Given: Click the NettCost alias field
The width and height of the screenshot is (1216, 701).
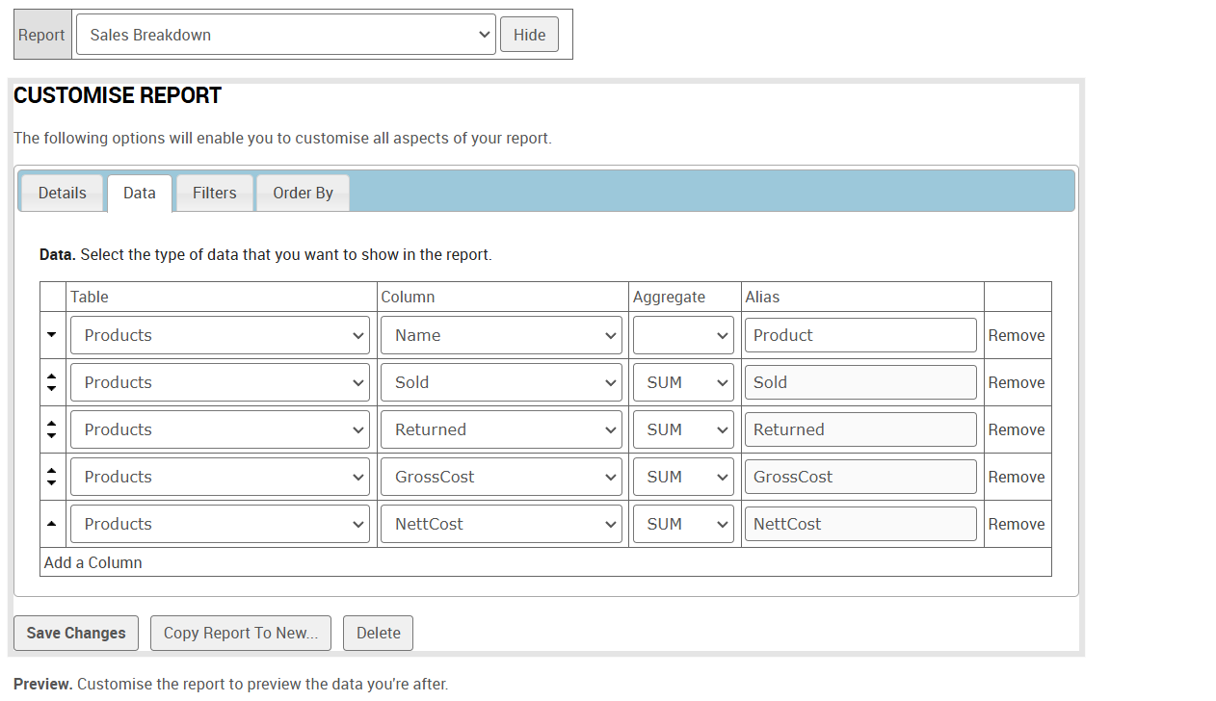Looking at the screenshot, I should click(x=860, y=524).
